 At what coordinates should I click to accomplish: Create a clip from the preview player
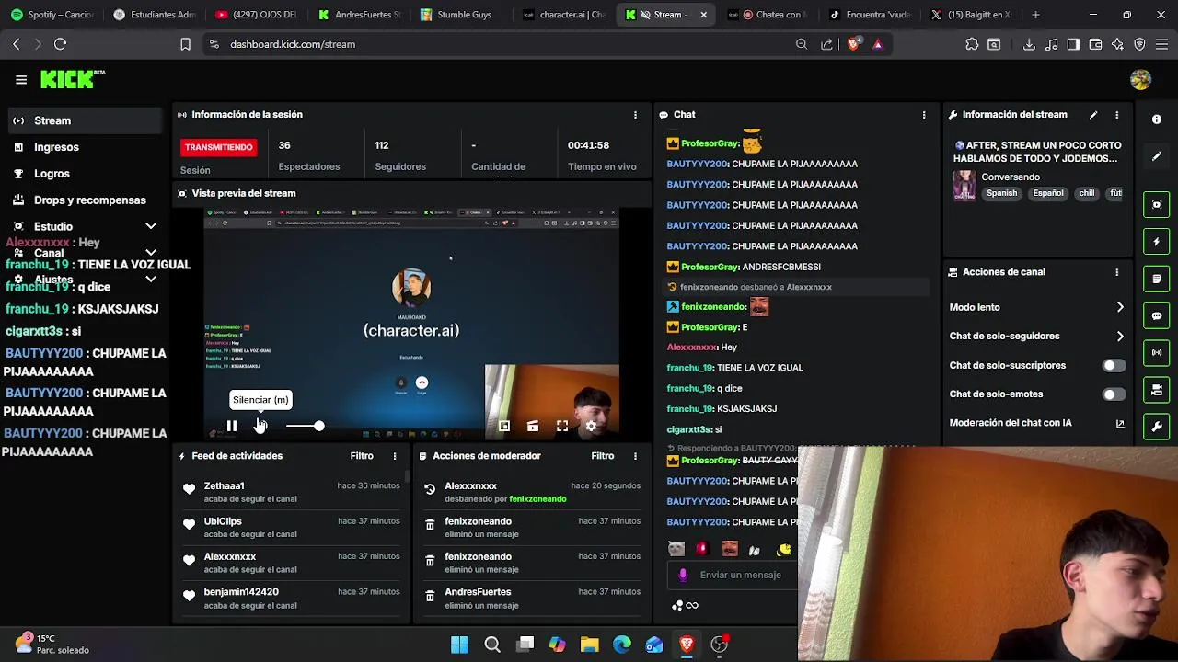pos(533,426)
